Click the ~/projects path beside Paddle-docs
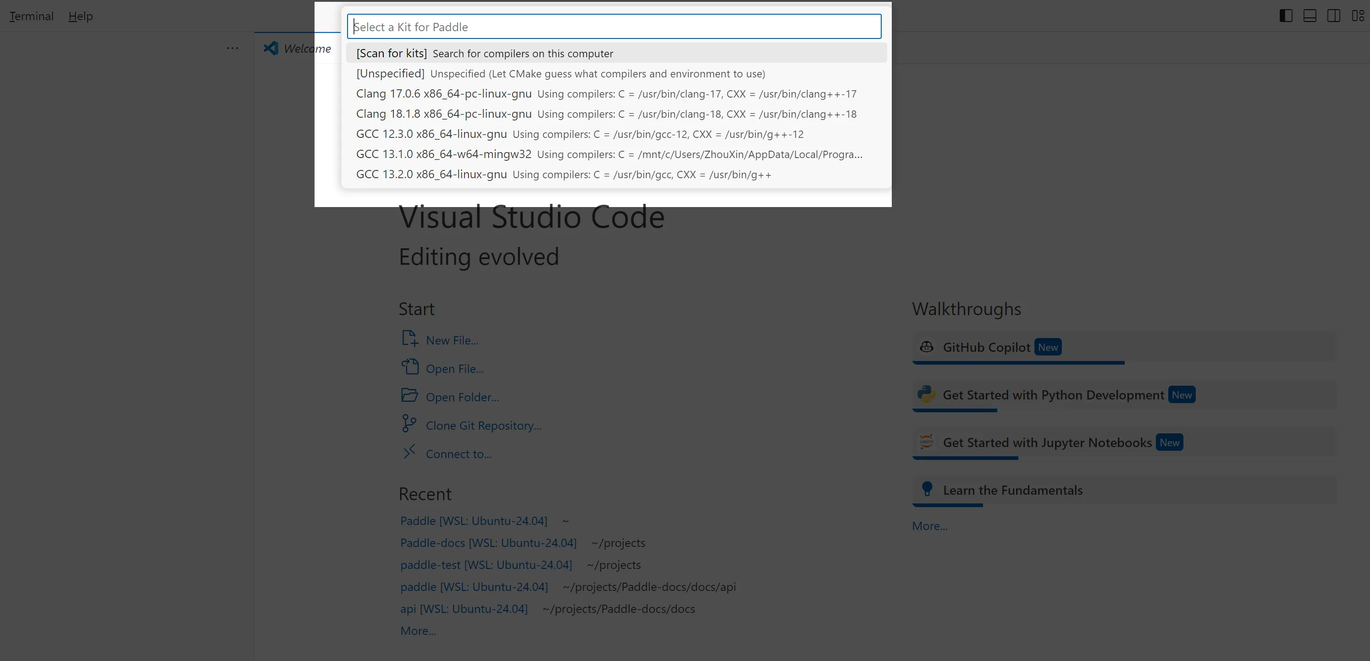 (618, 542)
